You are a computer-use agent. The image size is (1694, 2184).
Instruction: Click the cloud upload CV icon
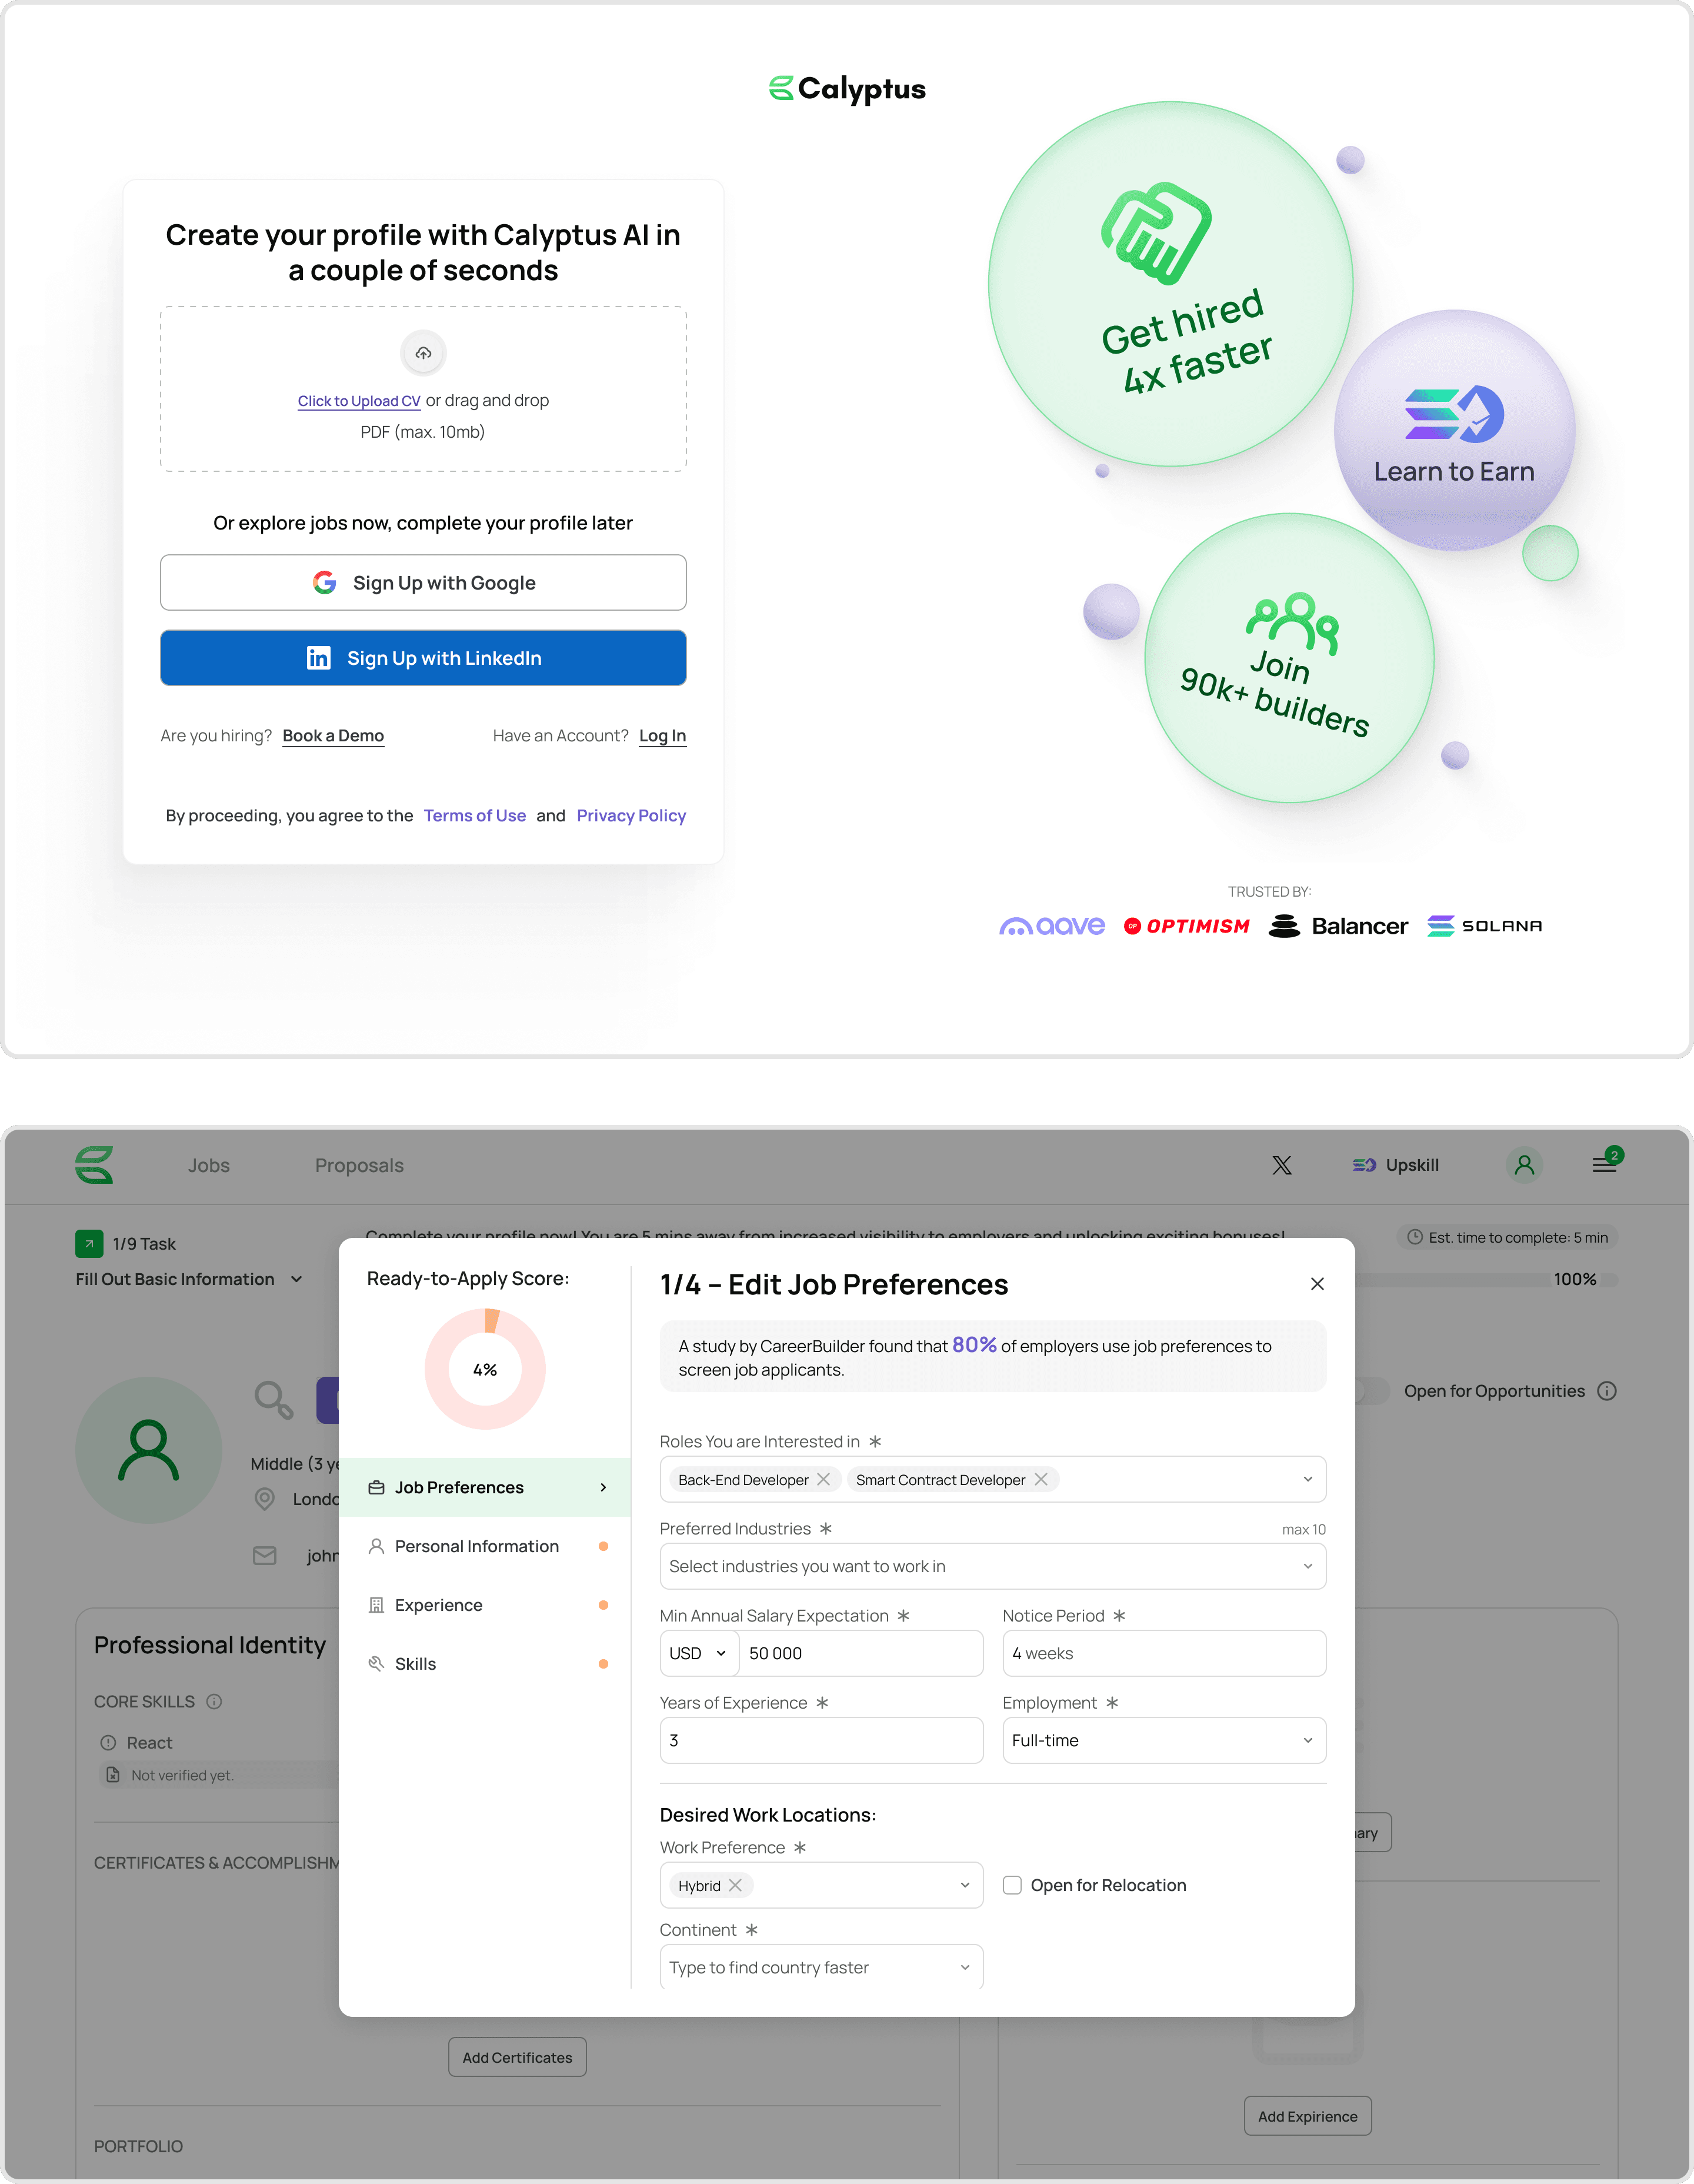click(x=423, y=353)
